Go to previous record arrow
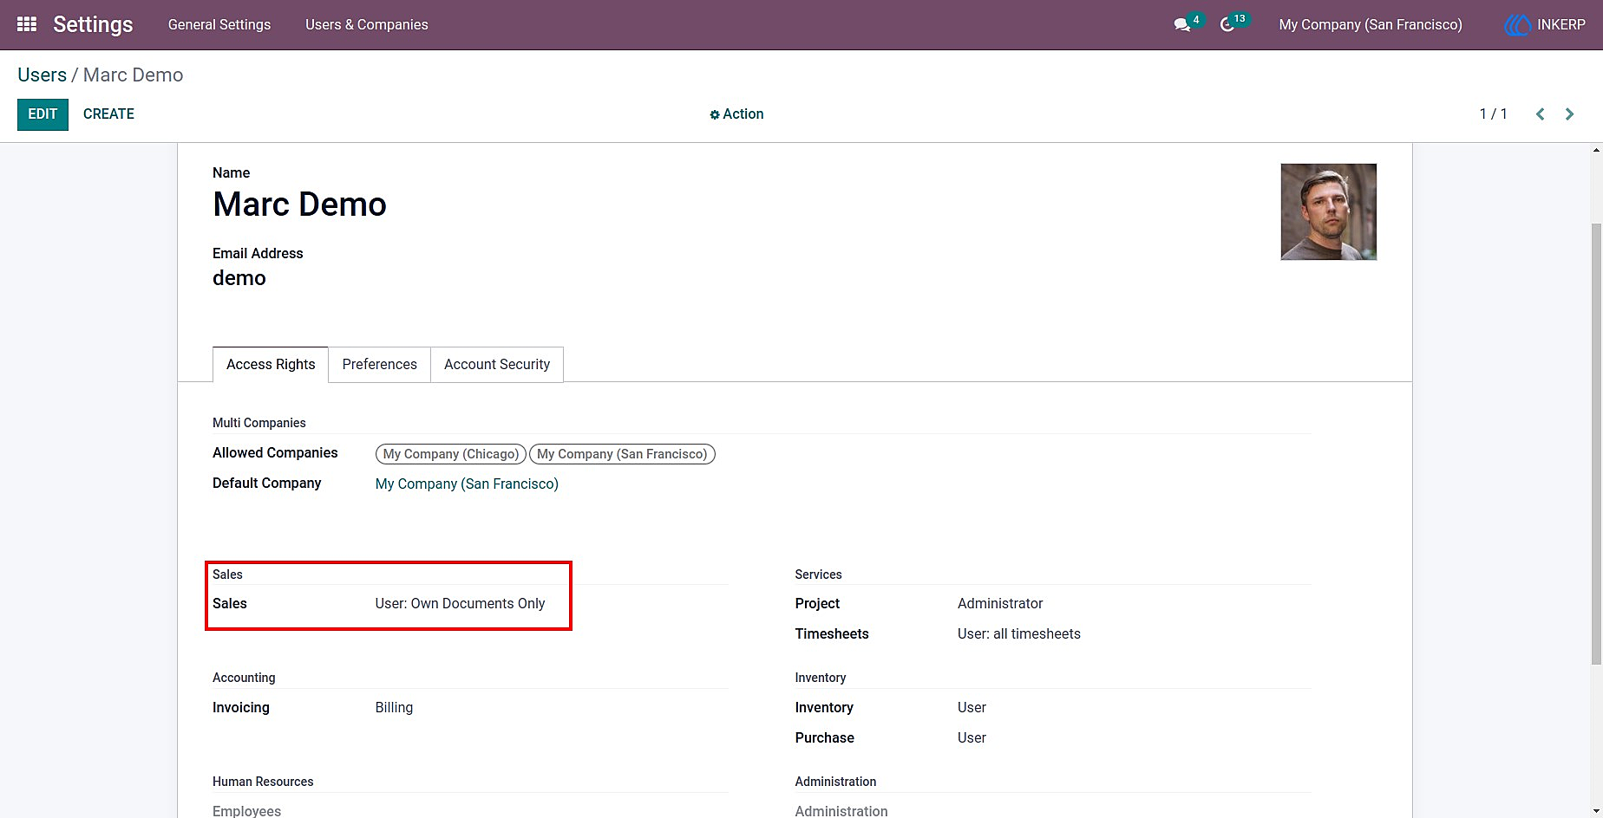 1540,114
